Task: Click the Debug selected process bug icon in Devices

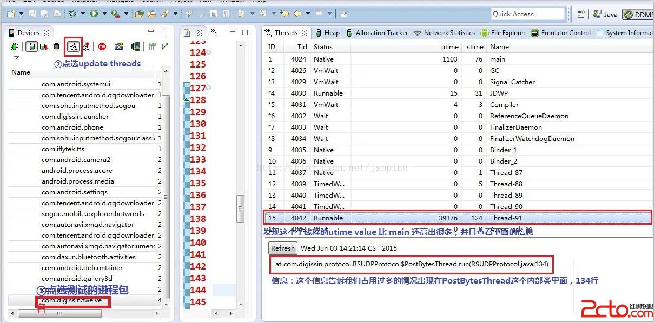Action: click(x=14, y=46)
